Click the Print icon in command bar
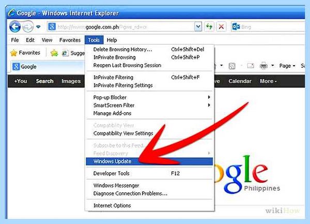 263,66
